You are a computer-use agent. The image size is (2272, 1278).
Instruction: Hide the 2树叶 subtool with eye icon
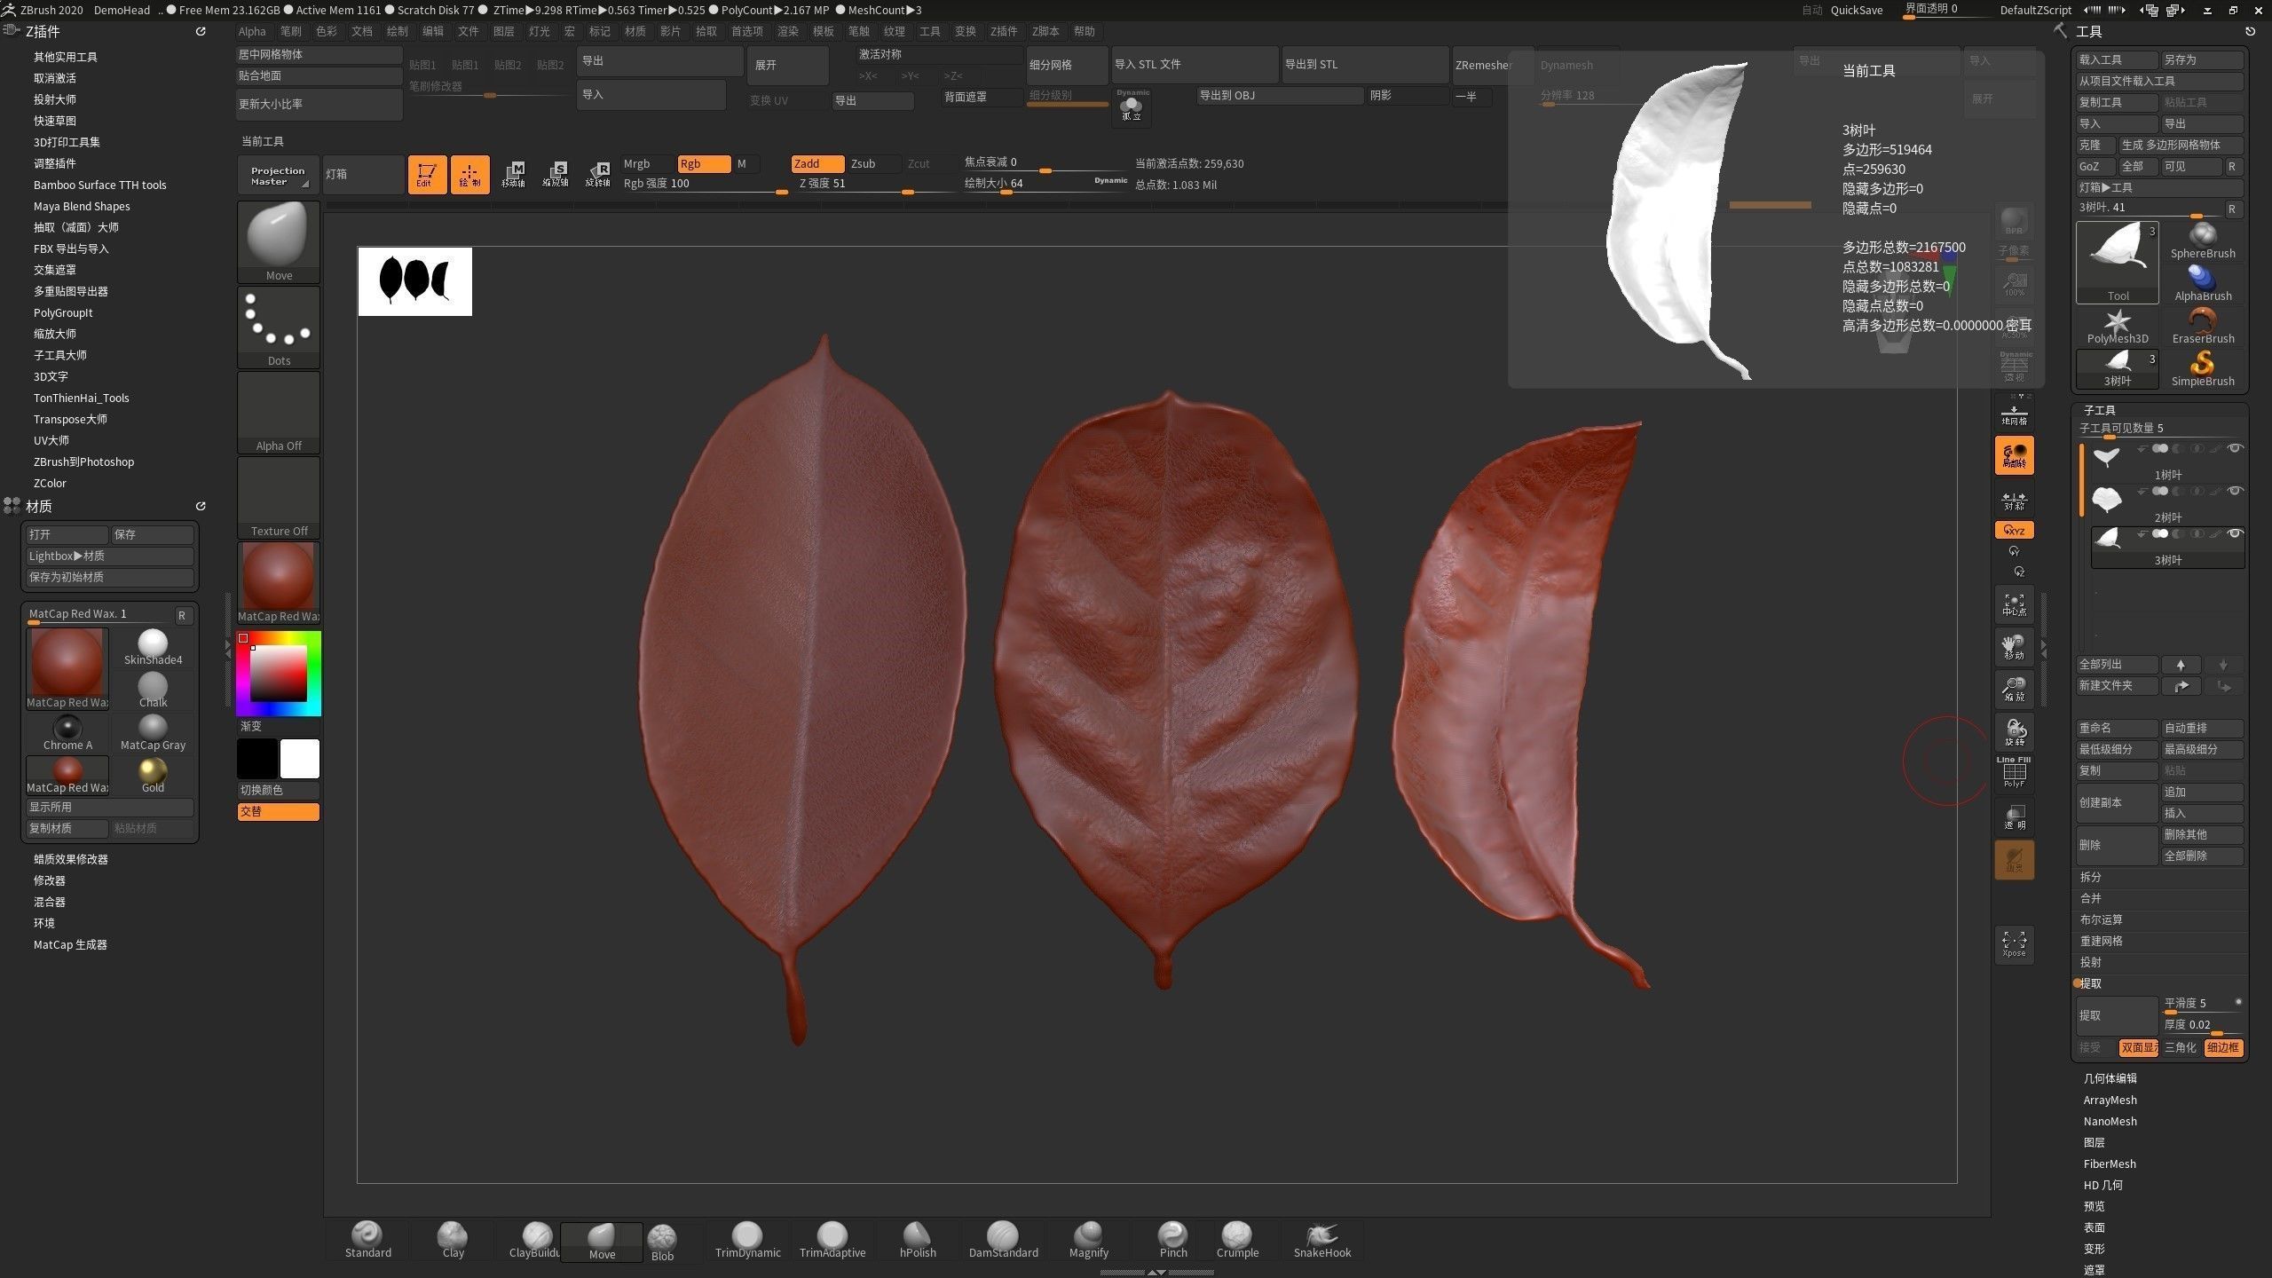click(2235, 491)
